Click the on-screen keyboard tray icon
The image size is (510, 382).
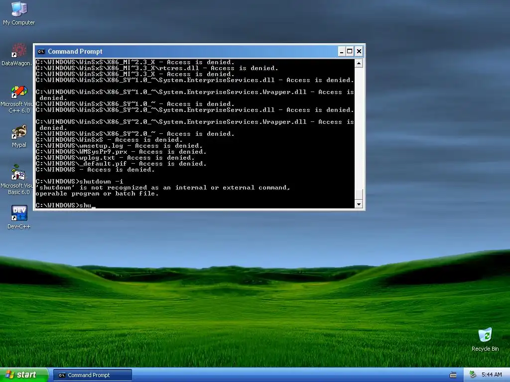pyautogui.click(x=453, y=375)
